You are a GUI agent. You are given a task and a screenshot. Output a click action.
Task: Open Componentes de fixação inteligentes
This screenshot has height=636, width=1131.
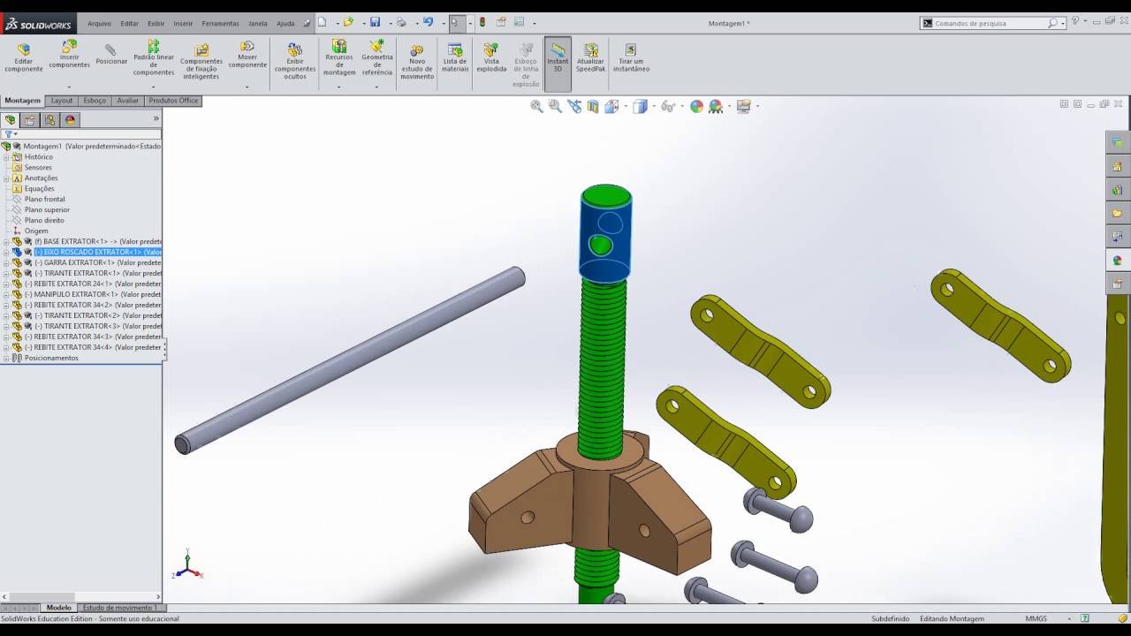tap(201, 62)
